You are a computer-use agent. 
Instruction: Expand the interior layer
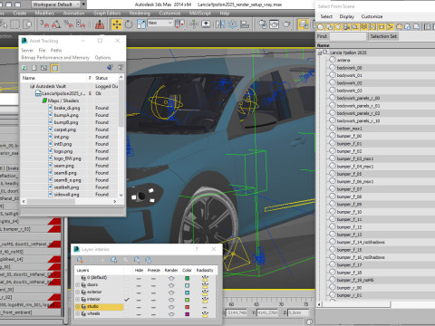click(78, 299)
